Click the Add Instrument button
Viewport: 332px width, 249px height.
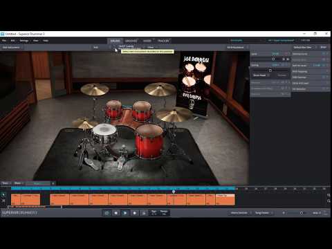pos(11,47)
